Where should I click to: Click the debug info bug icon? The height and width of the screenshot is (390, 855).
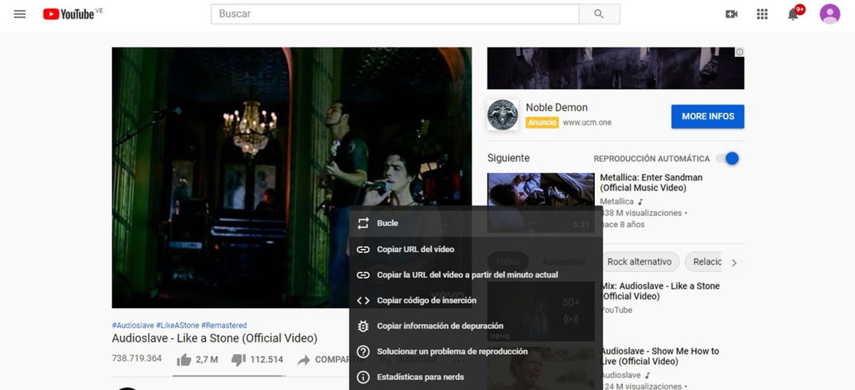(363, 326)
